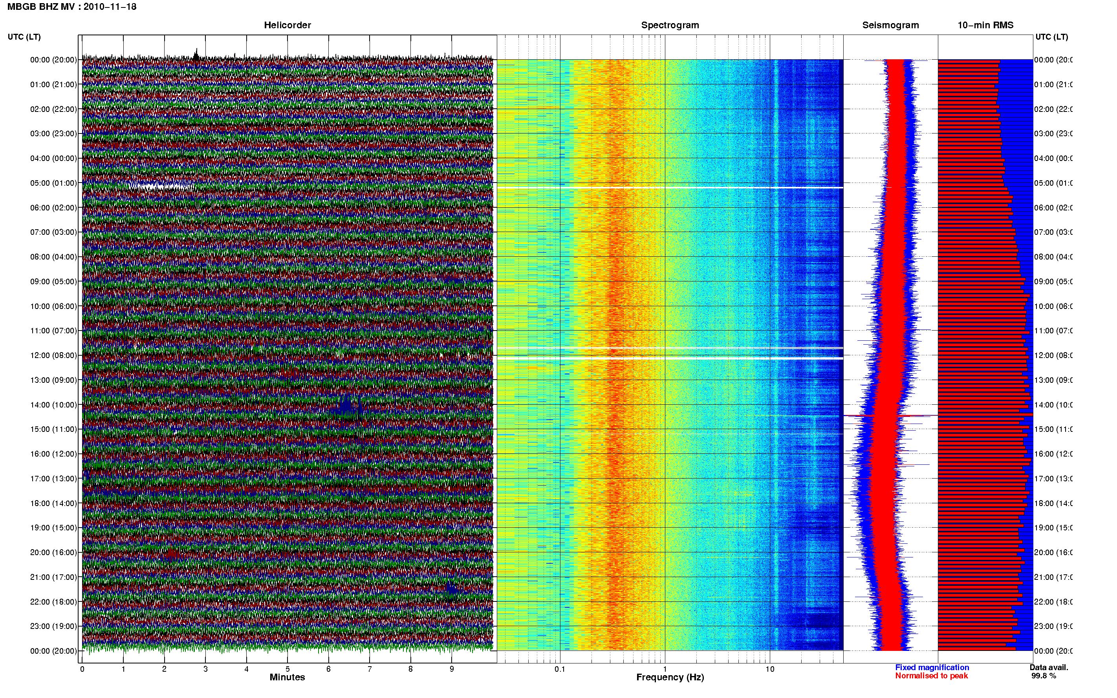
Task: Click the black spike on the first helicorder trace
Action: (x=196, y=54)
